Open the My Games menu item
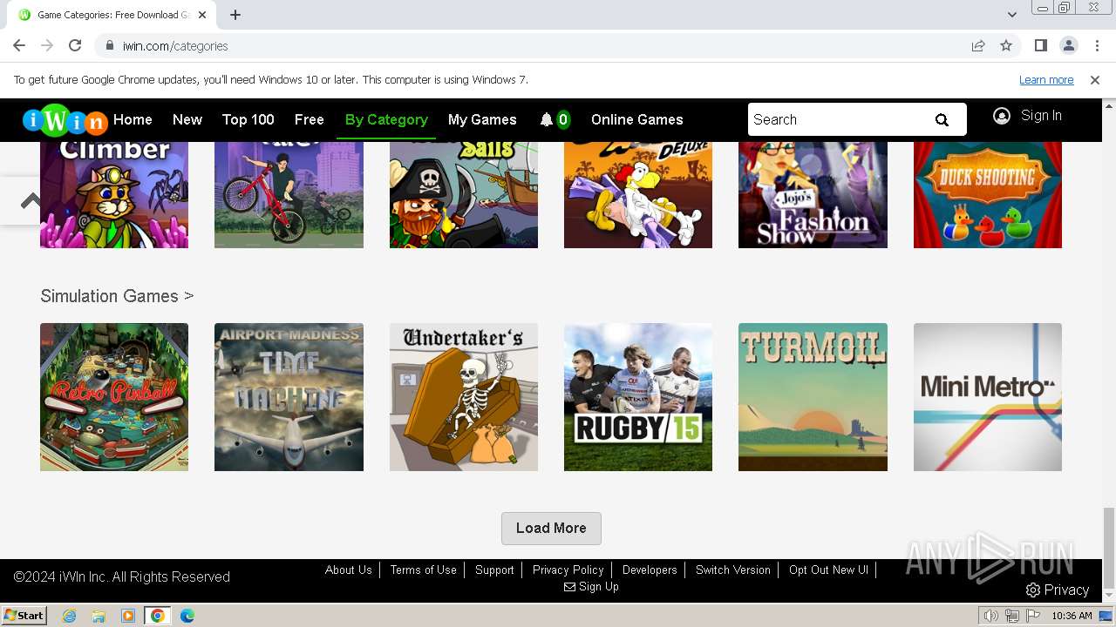Image resolution: width=1116 pixels, height=627 pixels. [482, 120]
